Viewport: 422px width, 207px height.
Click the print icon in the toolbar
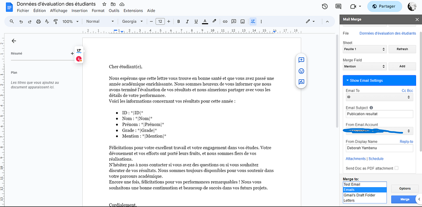(38, 21)
